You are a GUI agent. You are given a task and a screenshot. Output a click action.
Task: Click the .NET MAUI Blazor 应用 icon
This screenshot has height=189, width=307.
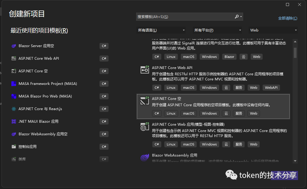(x=14, y=121)
